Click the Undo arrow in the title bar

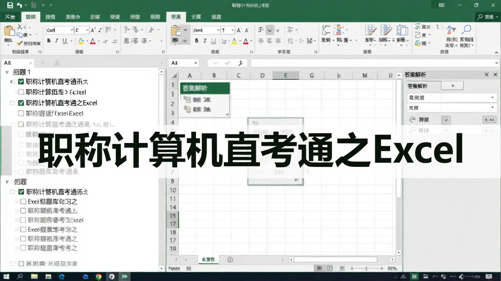coord(20,5)
